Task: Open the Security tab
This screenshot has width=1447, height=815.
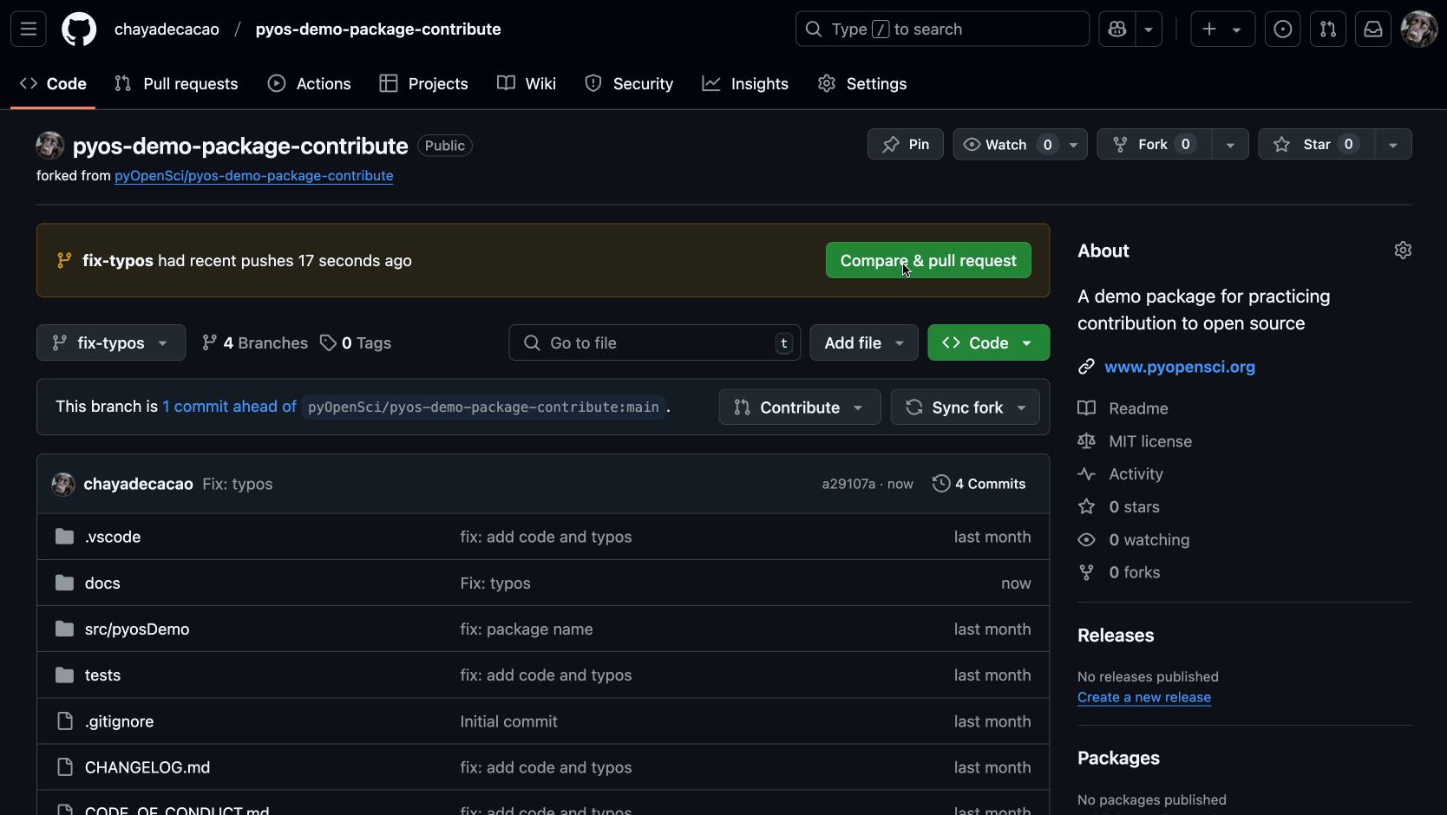Action: coord(629,84)
